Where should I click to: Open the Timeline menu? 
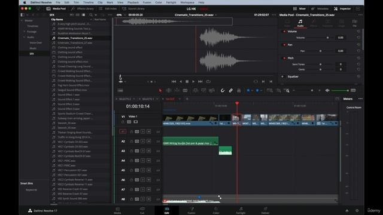[88, 2]
